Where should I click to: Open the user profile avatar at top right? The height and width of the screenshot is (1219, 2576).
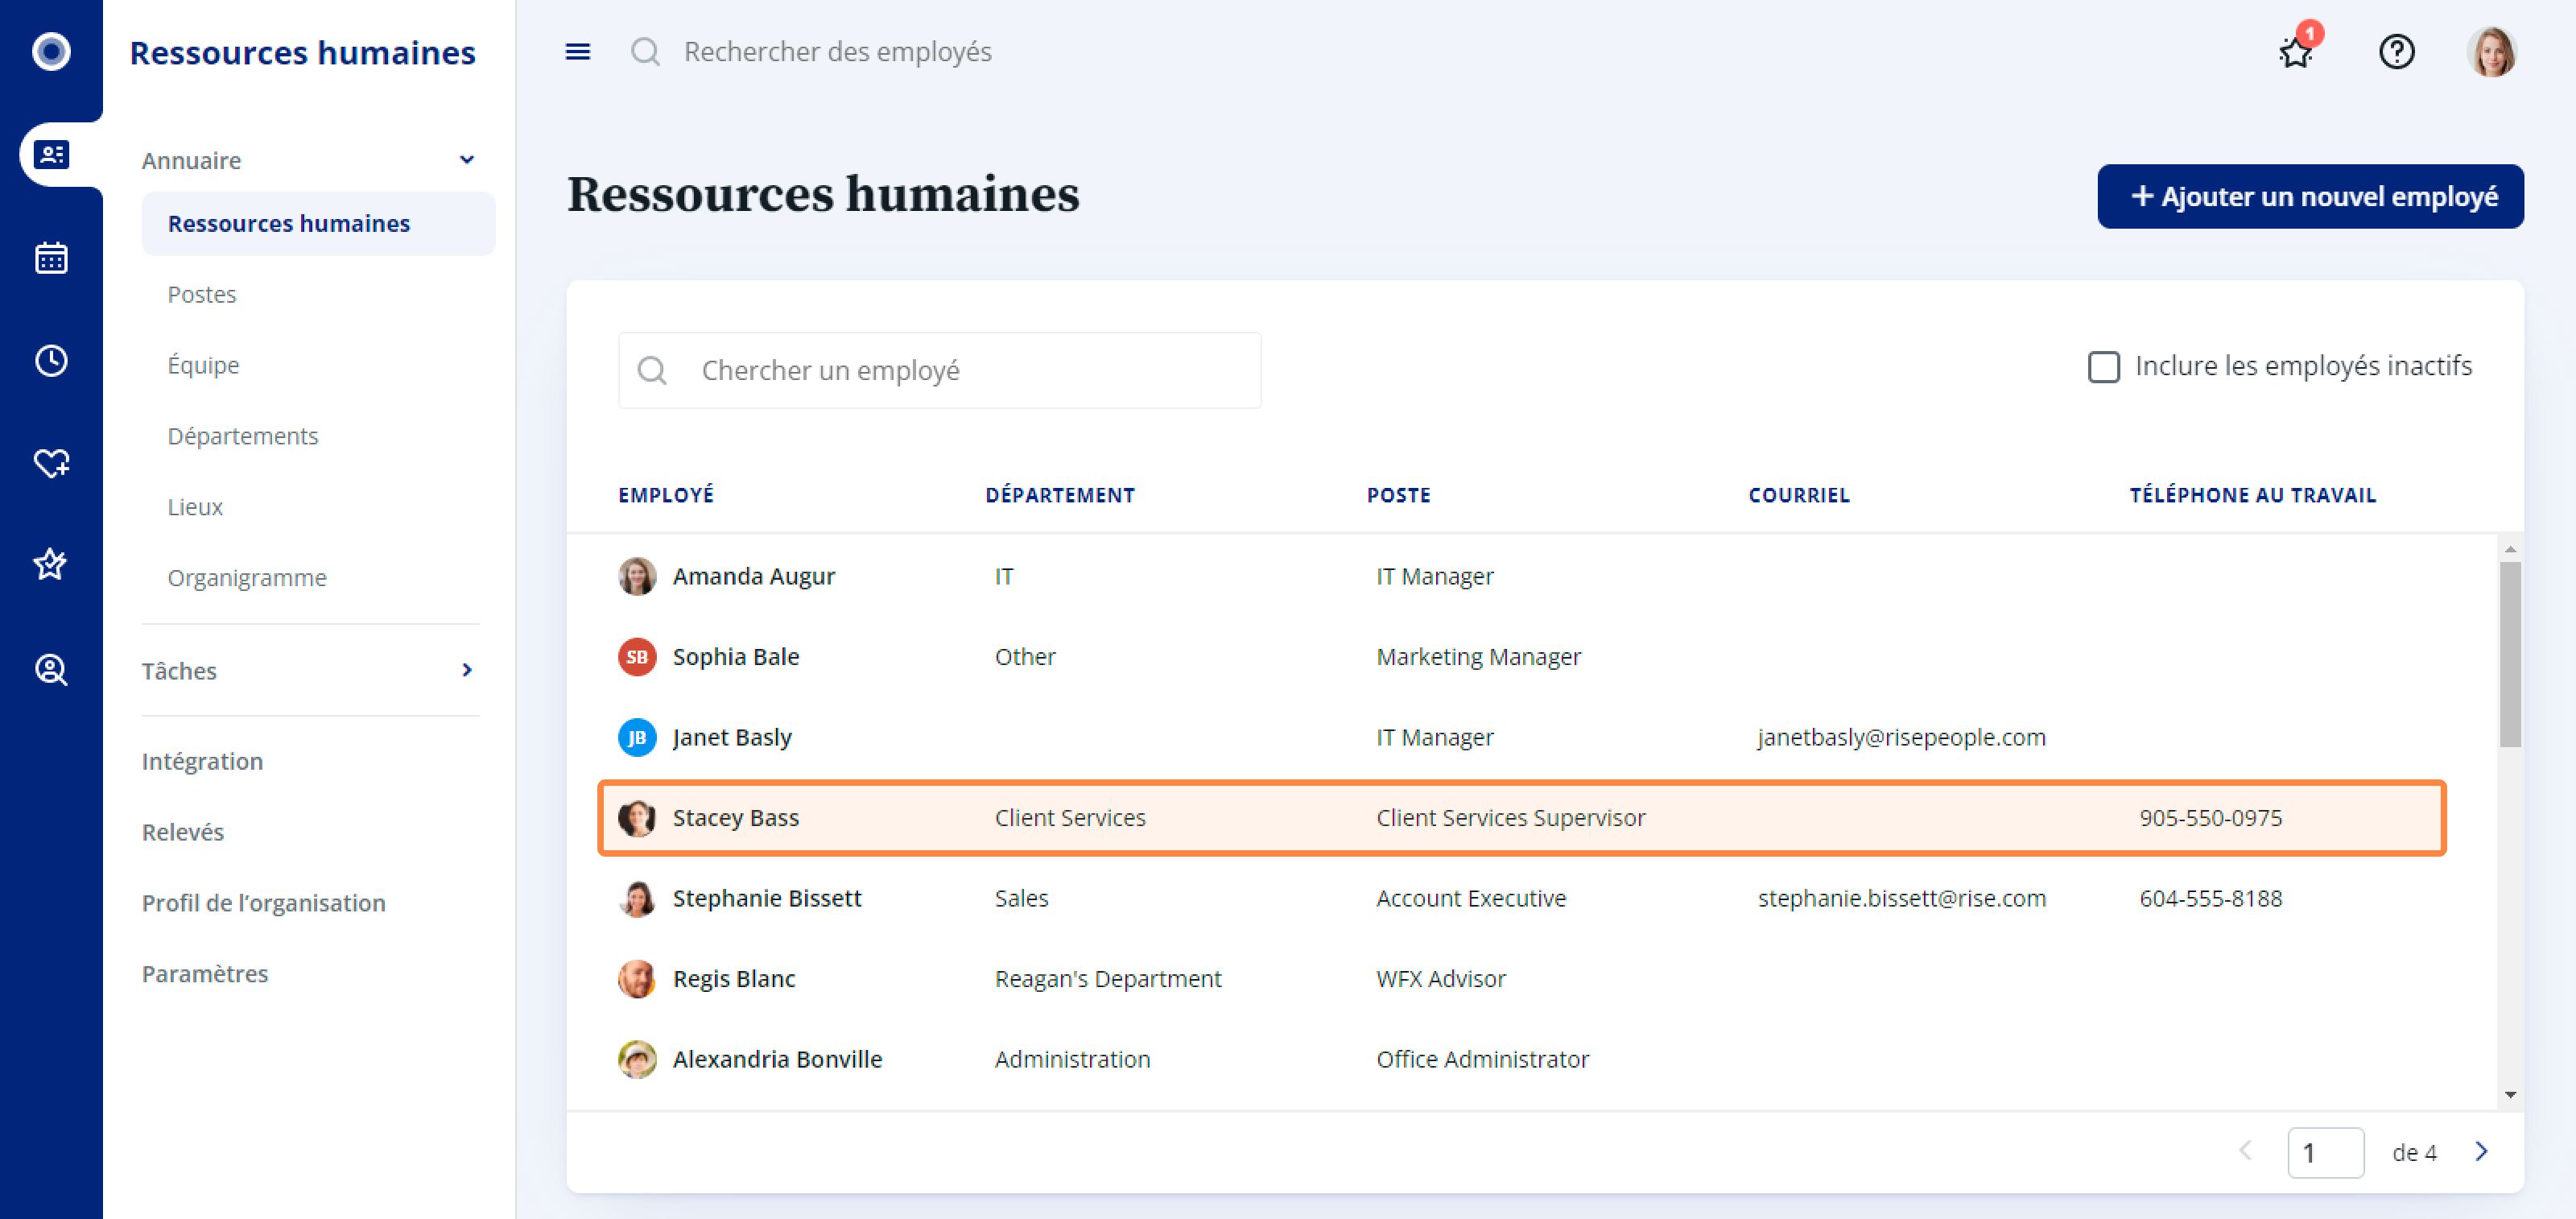(x=2491, y=52)
